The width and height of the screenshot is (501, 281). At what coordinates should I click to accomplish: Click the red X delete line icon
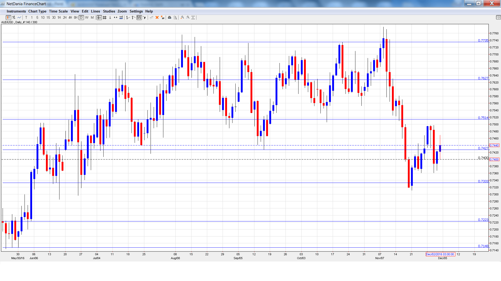[157, 17]
